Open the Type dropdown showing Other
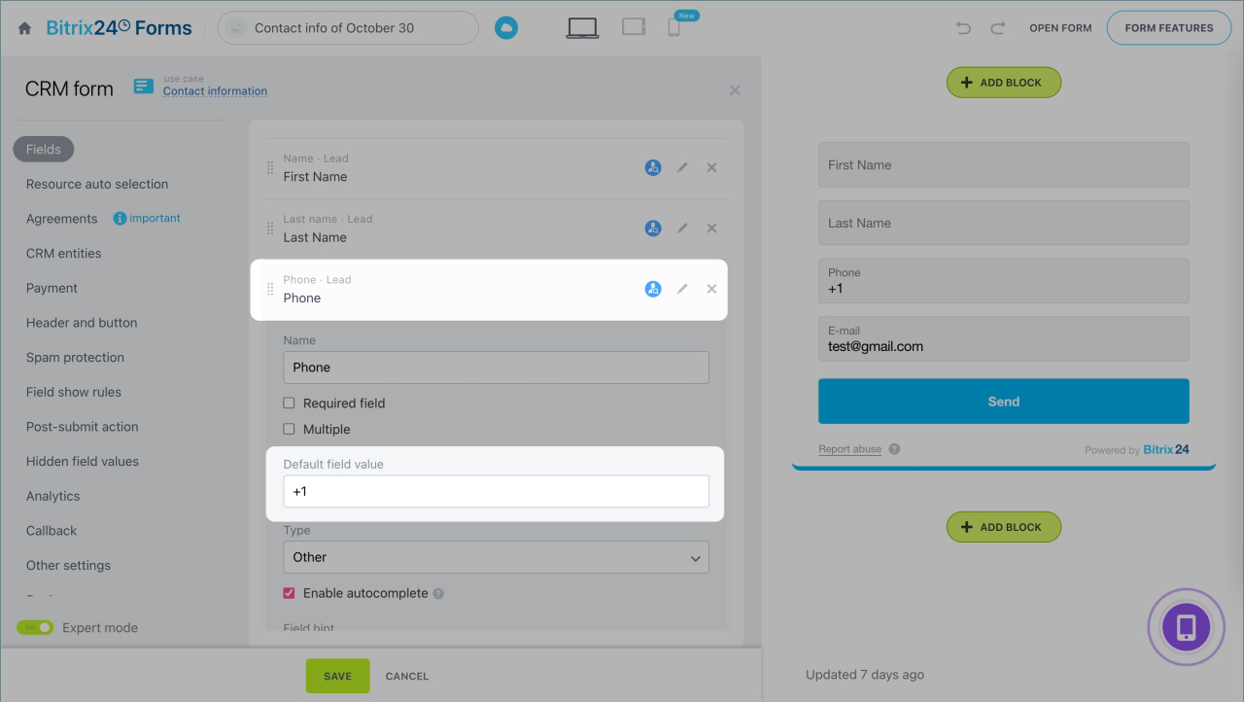 tap(496, 558)
